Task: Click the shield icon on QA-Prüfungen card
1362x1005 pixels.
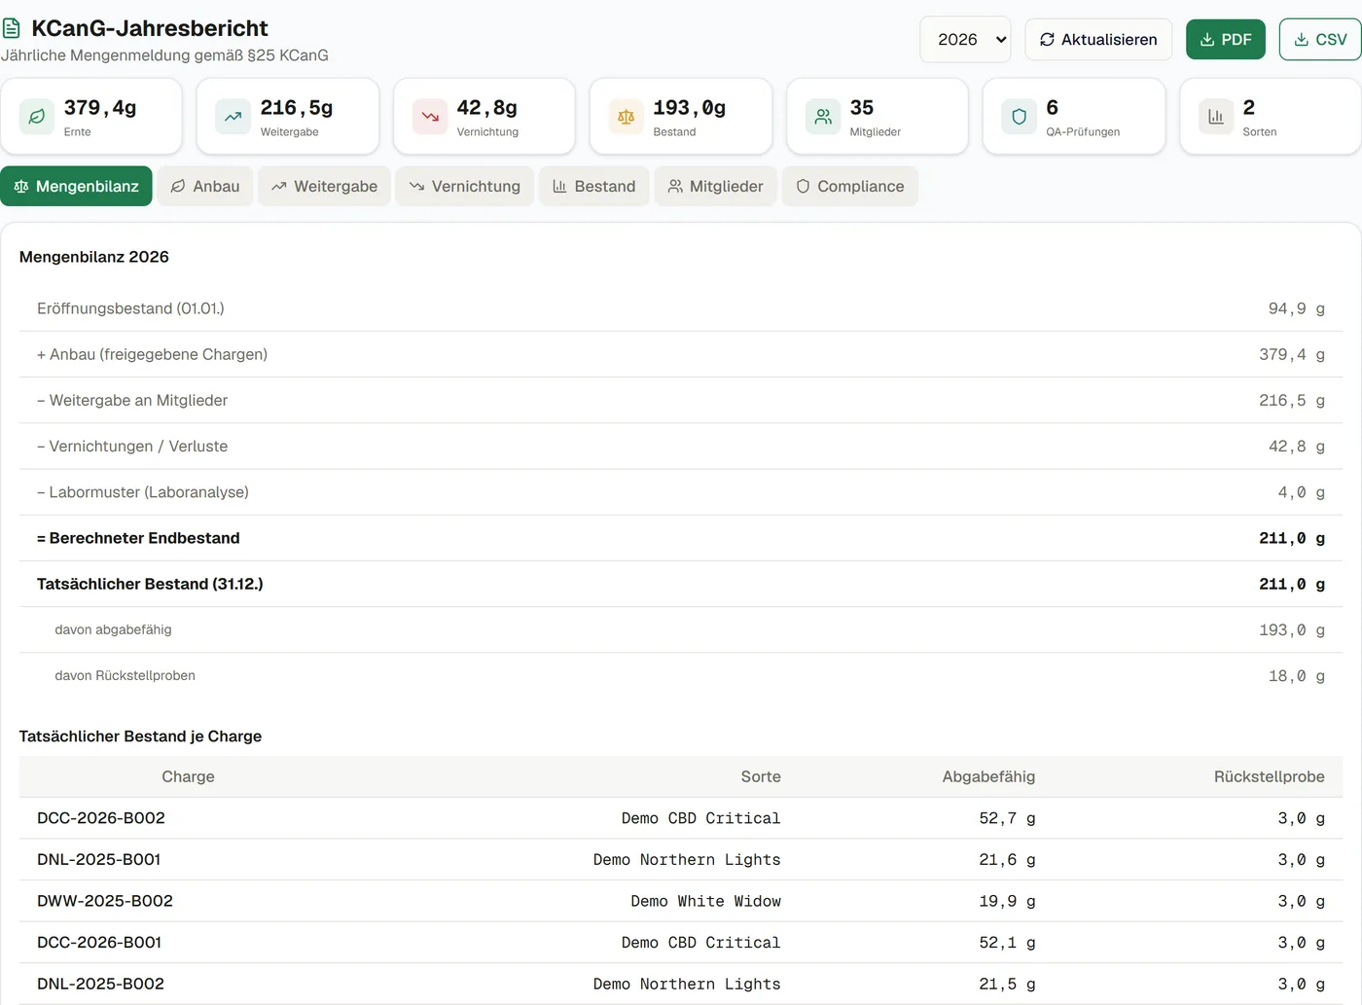Action: coord(1020,117)
